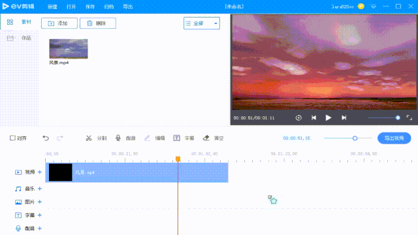Select the 归档 menu item
The height and width of the screenshot is (235, 418).
click(x=109, y=7)
